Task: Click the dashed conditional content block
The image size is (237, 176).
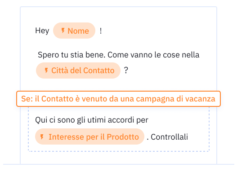Action: point(119,129)
